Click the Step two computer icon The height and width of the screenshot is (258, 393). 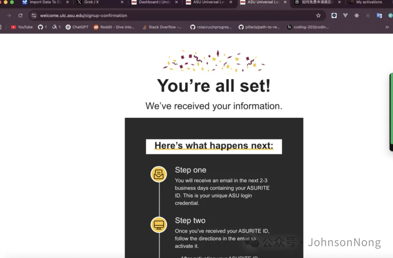159,225
